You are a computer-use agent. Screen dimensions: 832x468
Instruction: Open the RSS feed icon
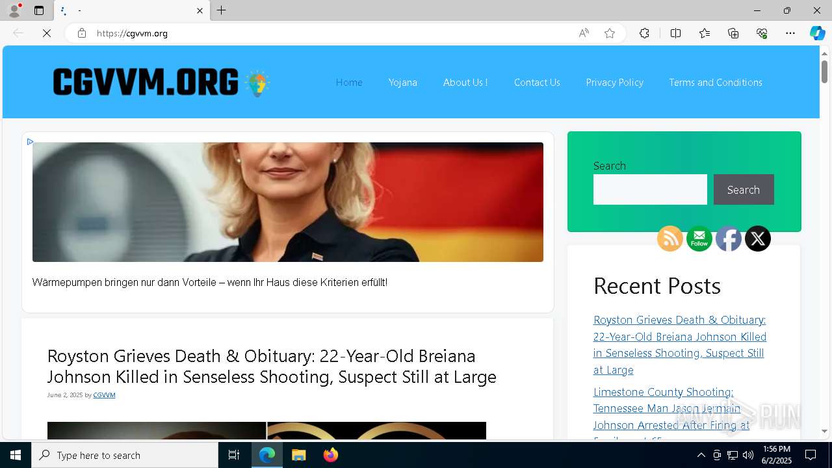pyautogui.click(x=670, y=239)
